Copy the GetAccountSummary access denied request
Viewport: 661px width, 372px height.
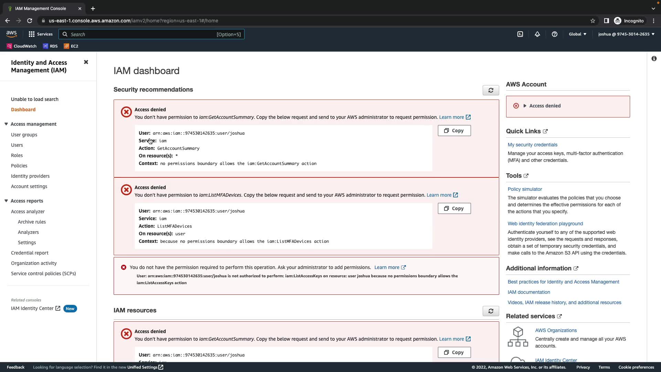[454, 131]
